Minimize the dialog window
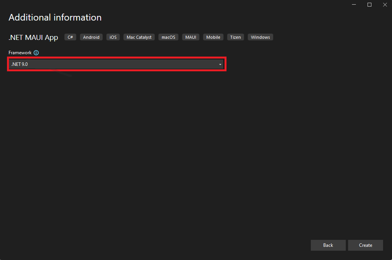 click(354, 5)
